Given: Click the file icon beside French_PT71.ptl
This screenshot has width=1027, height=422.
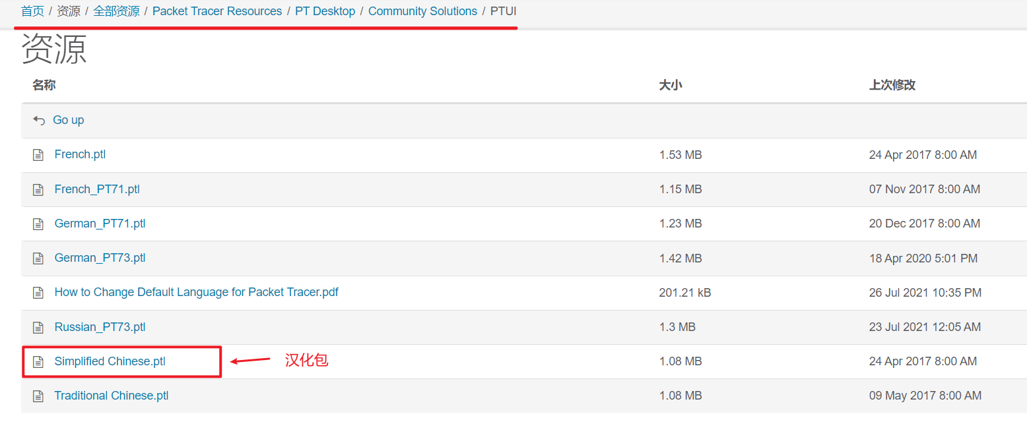Looking at the screenshot, I should click(38, 190).
